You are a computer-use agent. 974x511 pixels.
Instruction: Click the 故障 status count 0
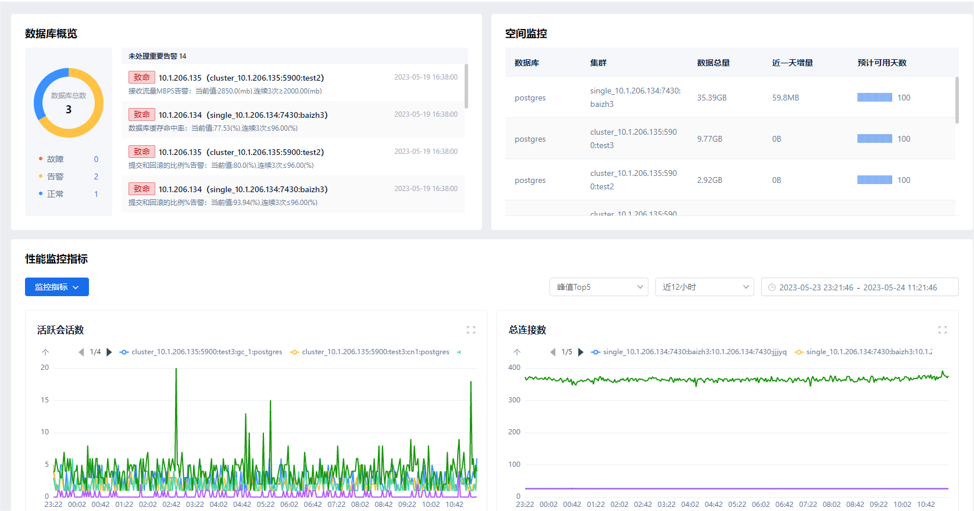point(96,159)
